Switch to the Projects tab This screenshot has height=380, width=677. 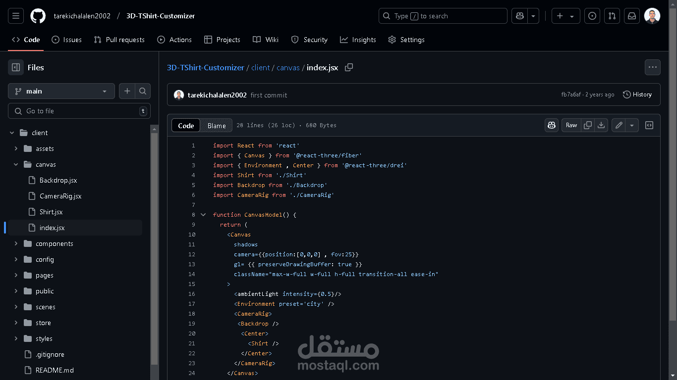(222, 40)
